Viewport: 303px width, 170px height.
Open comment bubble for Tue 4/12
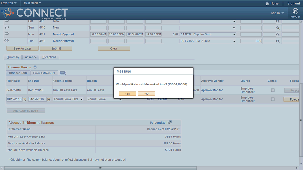[7, 41]
